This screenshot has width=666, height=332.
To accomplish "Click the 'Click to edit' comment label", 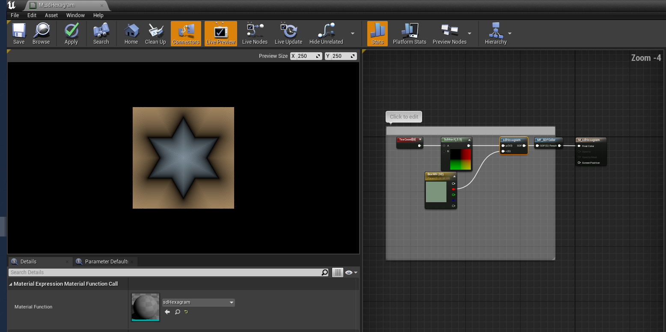I will [403, 117].
